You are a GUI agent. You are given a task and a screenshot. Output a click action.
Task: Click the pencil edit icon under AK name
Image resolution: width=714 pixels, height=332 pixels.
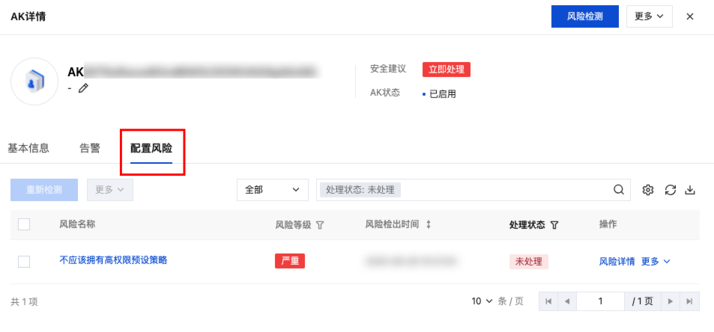(x=83, y=88)
